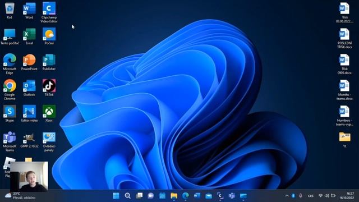359x202 pixels.
Task: Select the Months - teams.docx file
Action: pyautogui.click(x=344, y=90)
